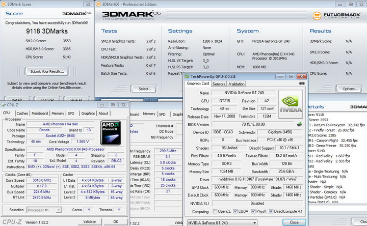Viewport: 367px width, 226px height.
Task: Minimize the CPU-Z window
Action: [x=102, y=105]
